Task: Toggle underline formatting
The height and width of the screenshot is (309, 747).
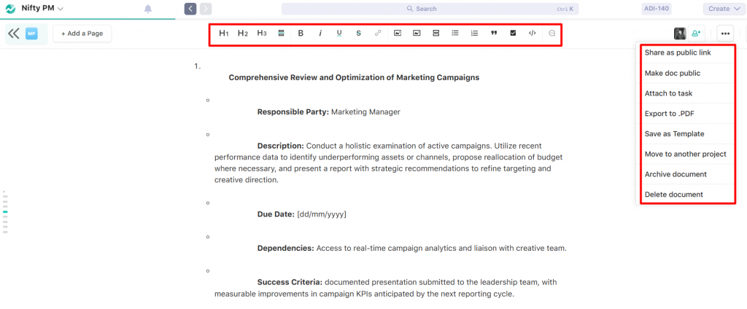Action: coord(339,34)
